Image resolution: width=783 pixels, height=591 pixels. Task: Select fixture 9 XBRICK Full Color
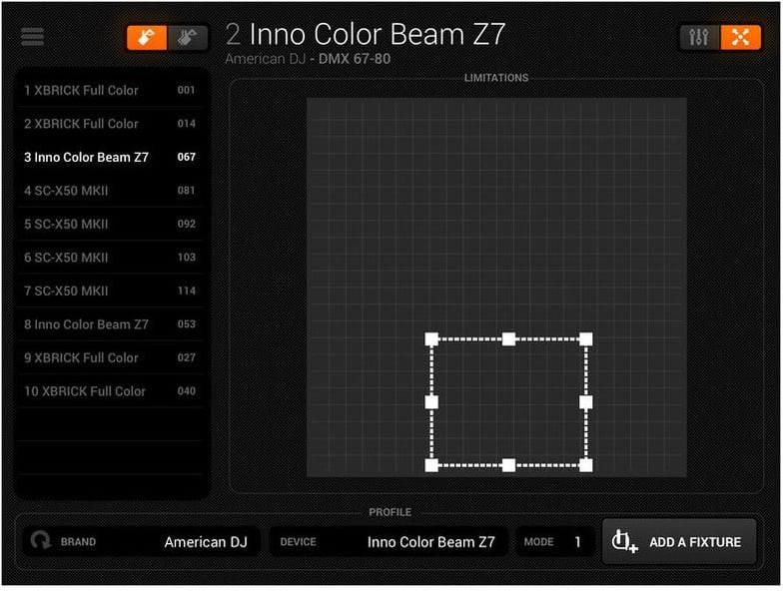click(110, 357)
